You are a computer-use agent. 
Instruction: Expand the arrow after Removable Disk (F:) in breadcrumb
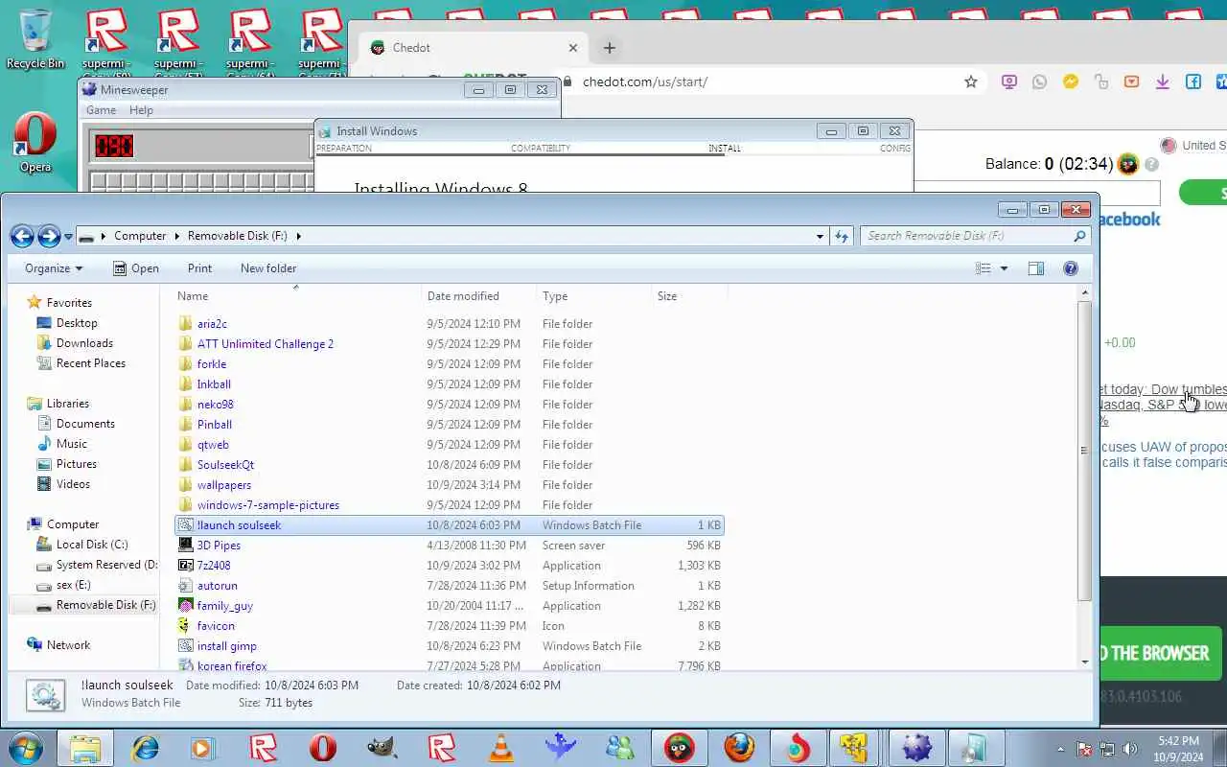pyautogui.click(x=298, y=236)
